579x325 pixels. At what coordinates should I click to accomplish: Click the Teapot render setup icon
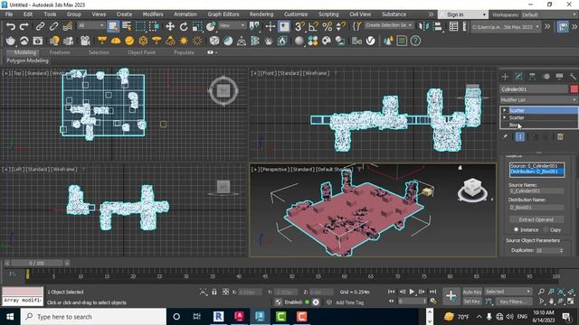[11, 41]
